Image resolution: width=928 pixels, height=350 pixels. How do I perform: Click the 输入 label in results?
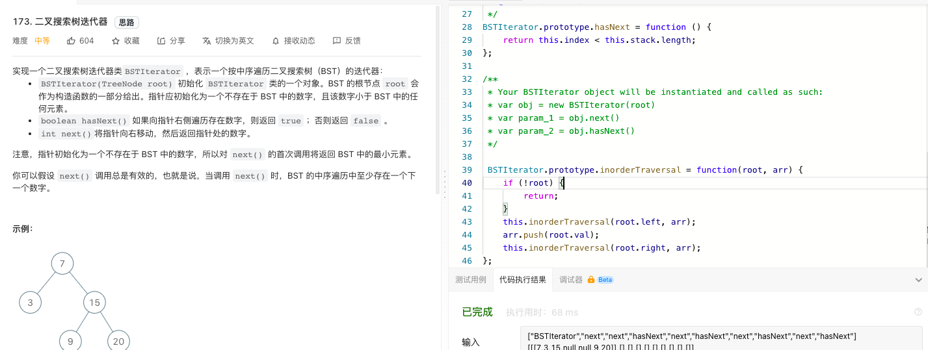[x=471, y=342]
